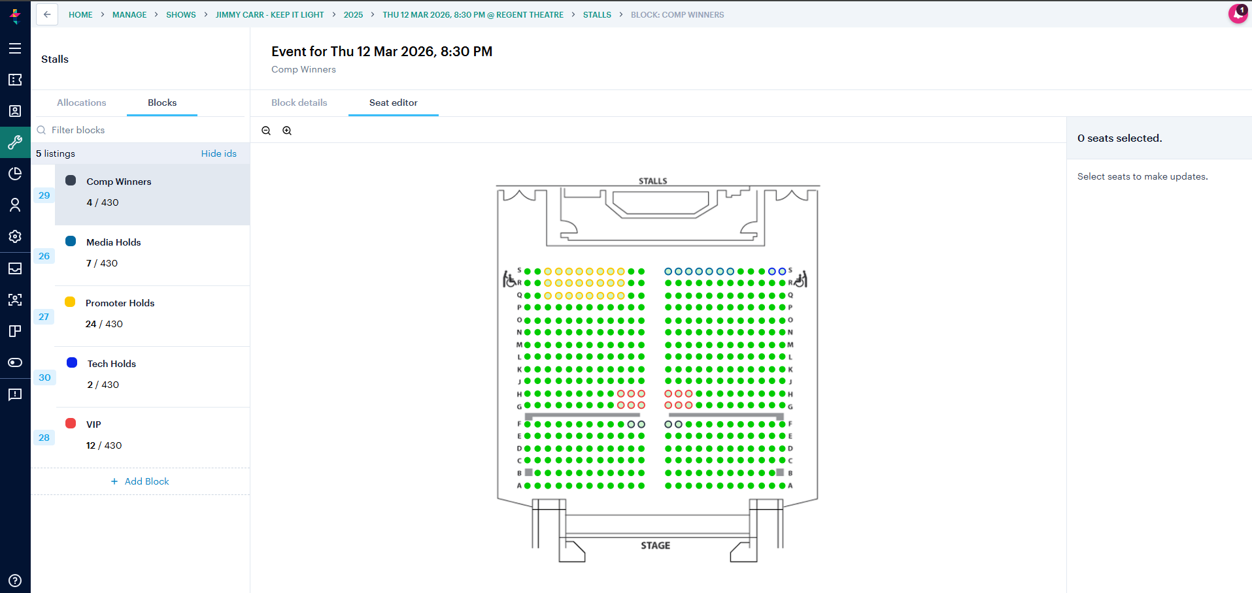Focus the Filter blocks search field
This screenshot has height=593, width=1252.
click(141, 130)
